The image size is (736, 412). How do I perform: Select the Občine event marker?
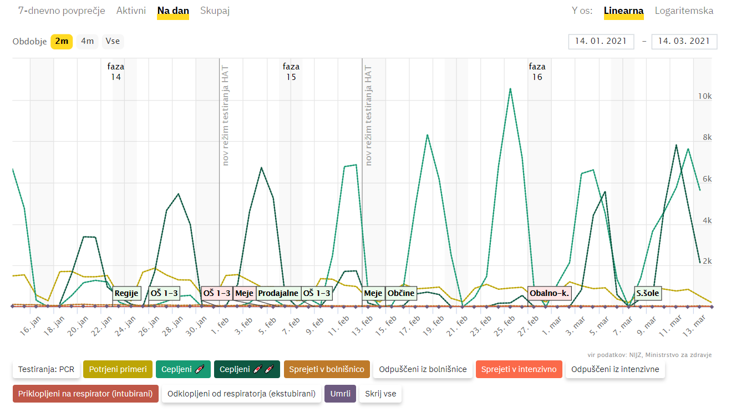click(401, 293)
